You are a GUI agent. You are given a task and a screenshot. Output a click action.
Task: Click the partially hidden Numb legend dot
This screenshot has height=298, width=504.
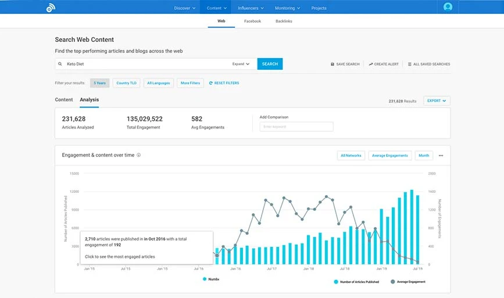point(205,279)
